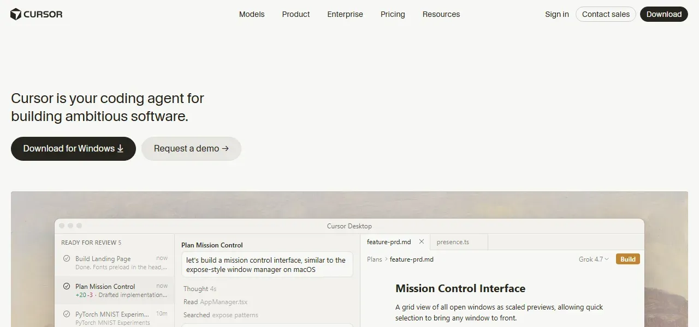Click the Done. Fonts preload subtitle text

point(121,267)
